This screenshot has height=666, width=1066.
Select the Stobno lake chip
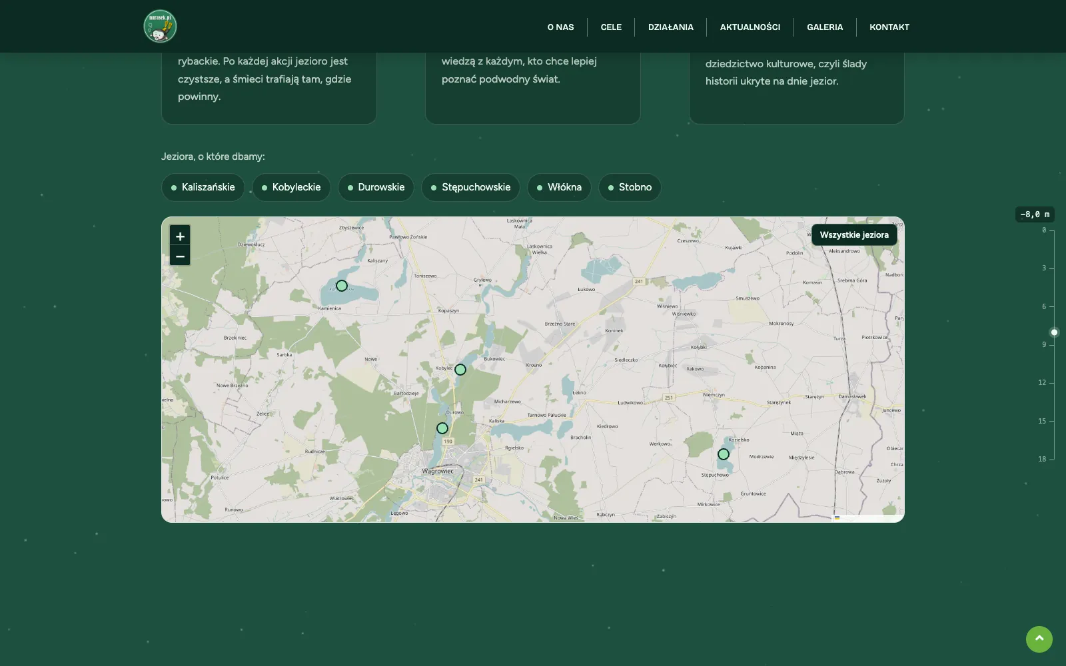630,187
